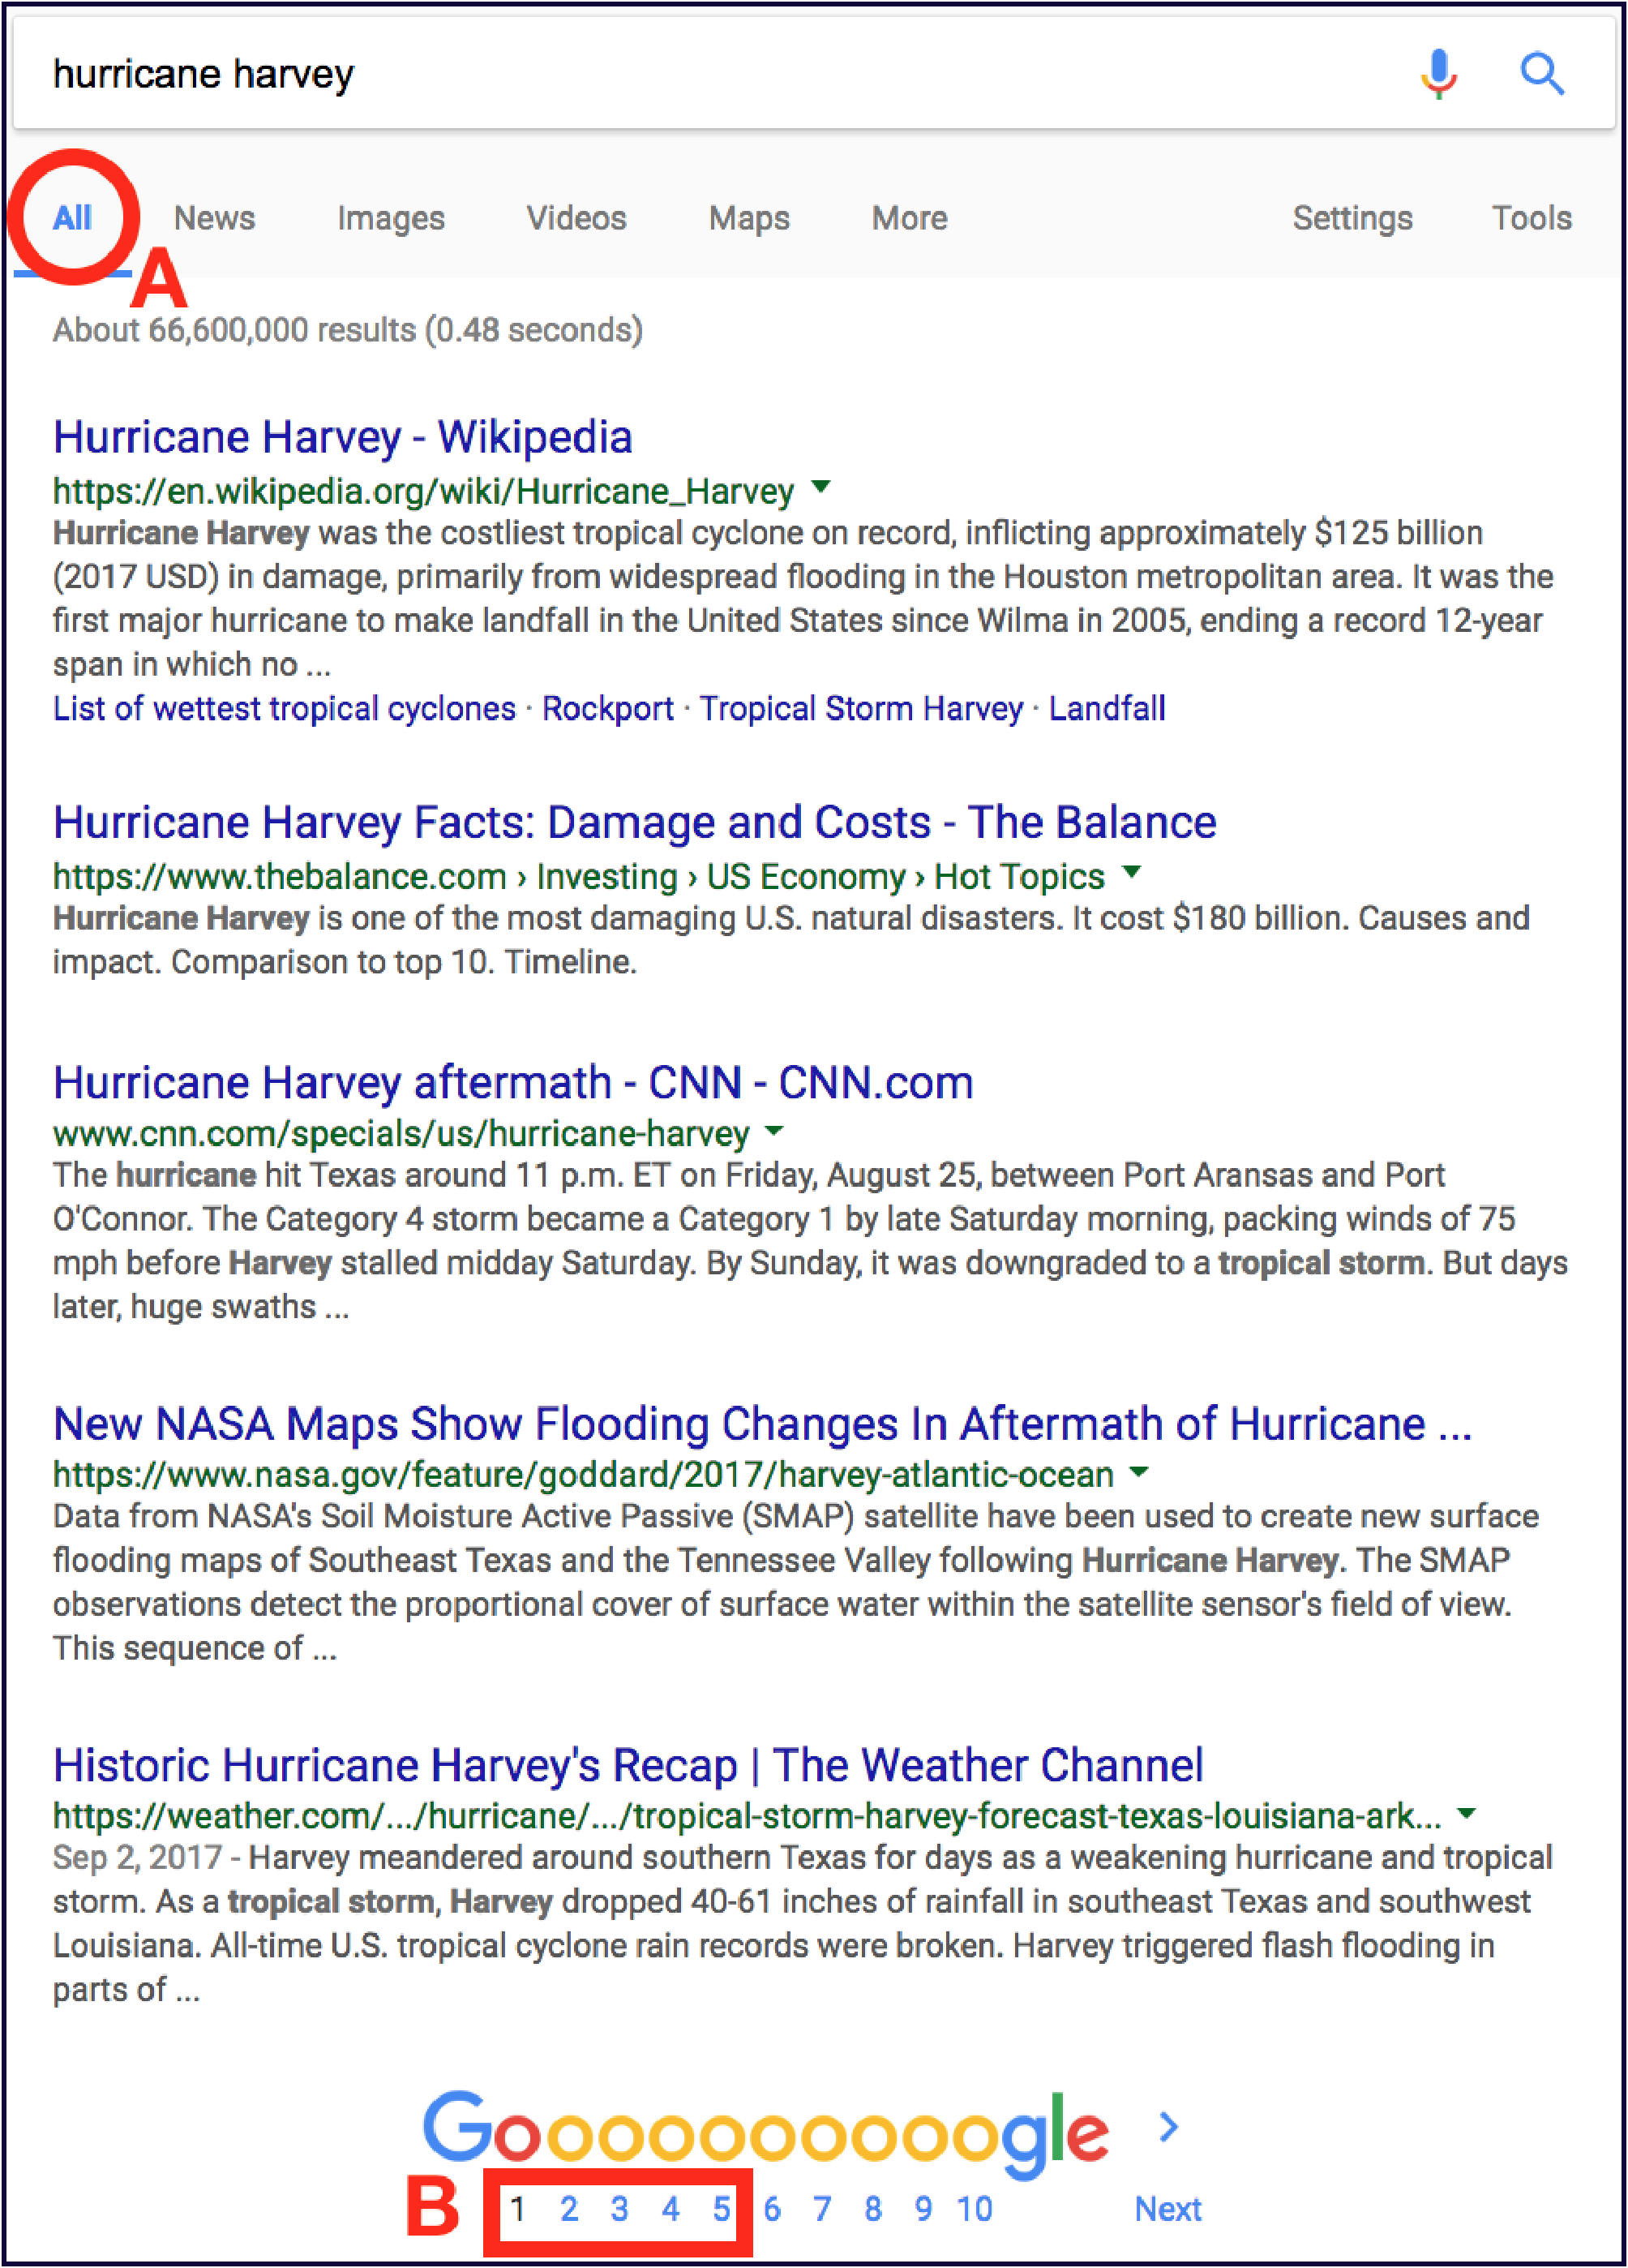Click the microphone voice search icon
1628x2268 pixels.
(1438, 73)
